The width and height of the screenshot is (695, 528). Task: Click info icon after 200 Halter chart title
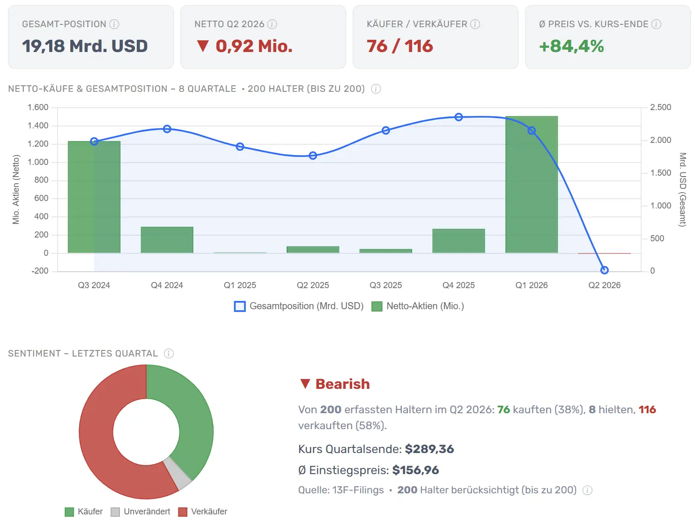pos(376,89)
